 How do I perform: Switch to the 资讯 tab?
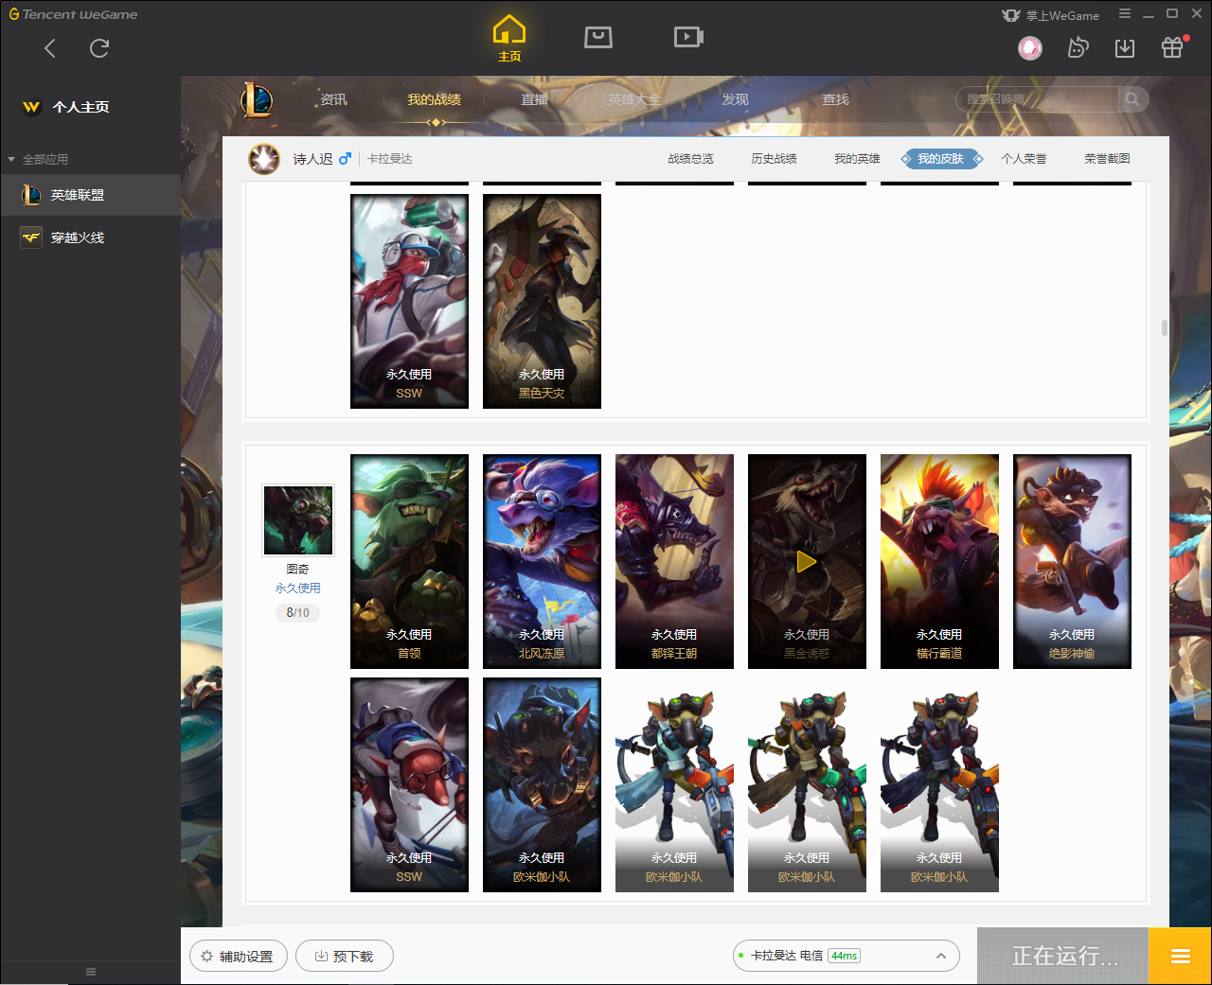pyautogui.click(x=333, y=99)
